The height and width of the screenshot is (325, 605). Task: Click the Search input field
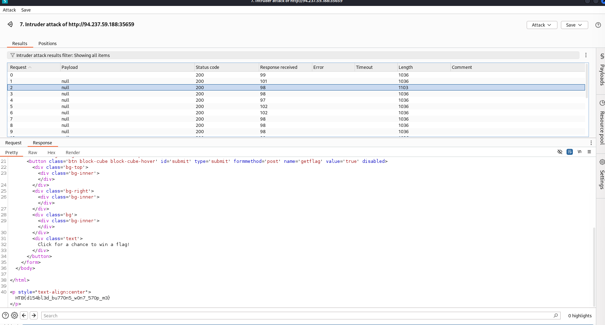[297, 316]
